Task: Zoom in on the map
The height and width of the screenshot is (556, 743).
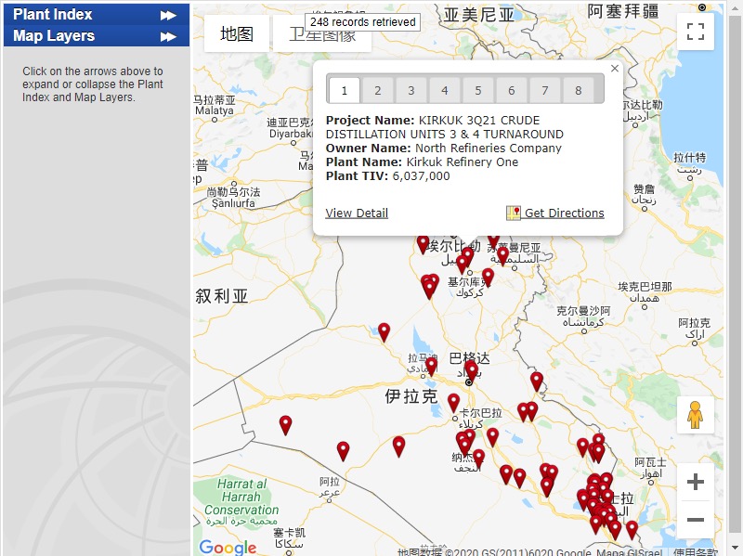Action: click(x=695, y=482)
